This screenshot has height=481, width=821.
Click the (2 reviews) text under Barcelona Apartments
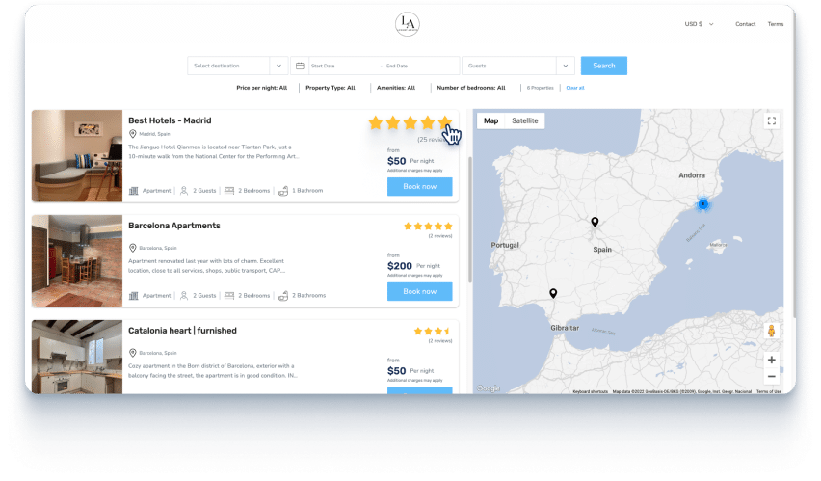(x=439, y=236)
